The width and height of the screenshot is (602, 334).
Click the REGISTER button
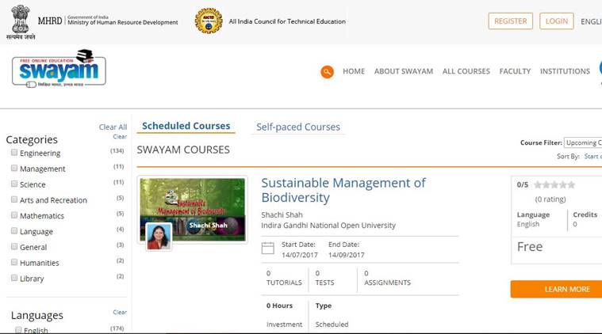[x=510, y=21]
